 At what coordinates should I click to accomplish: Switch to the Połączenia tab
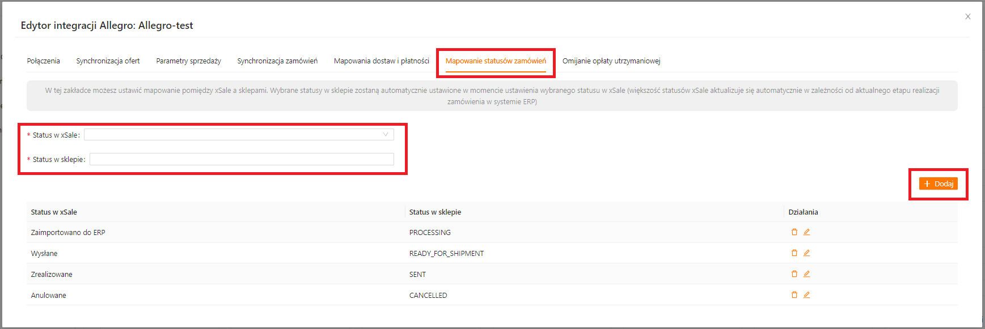coord(43,61)
